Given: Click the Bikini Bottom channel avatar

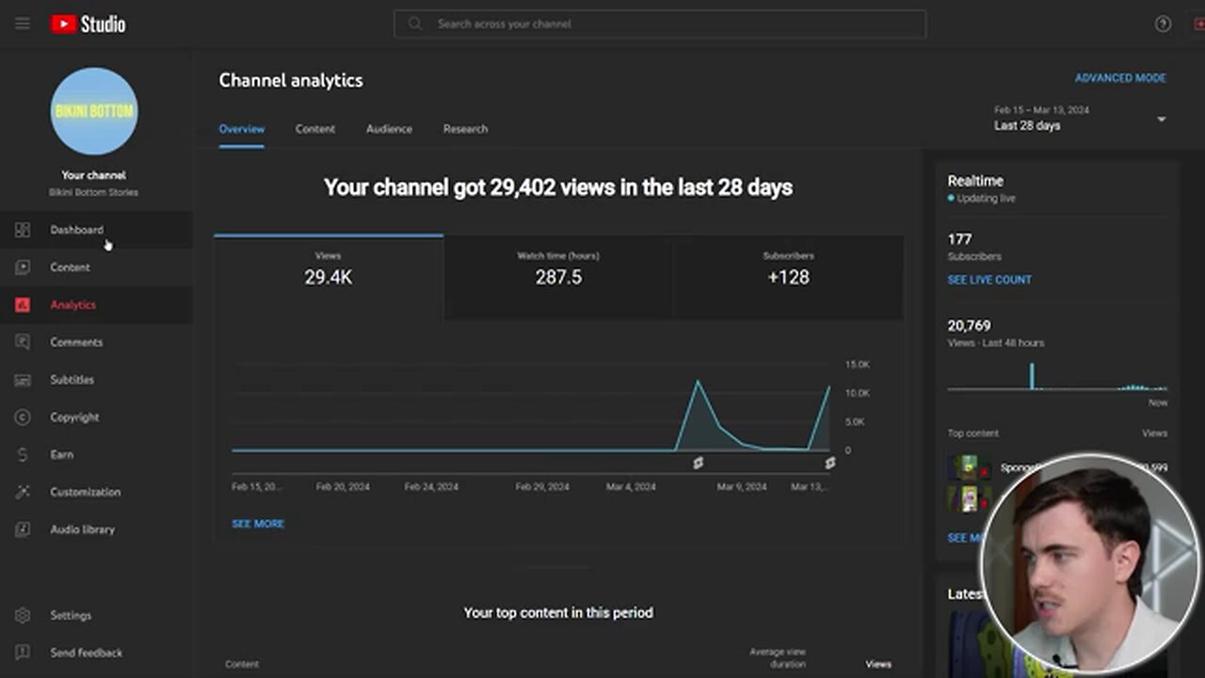Looking at the screenshot, I should pyautogui.click(x=94, y=111).
